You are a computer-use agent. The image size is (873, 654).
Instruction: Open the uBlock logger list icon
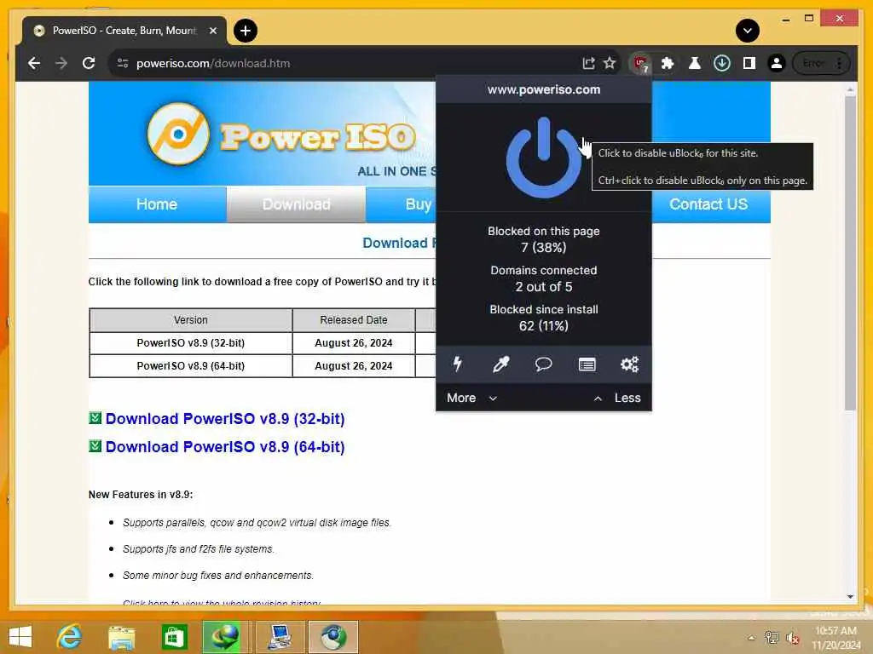coord(587,364)
